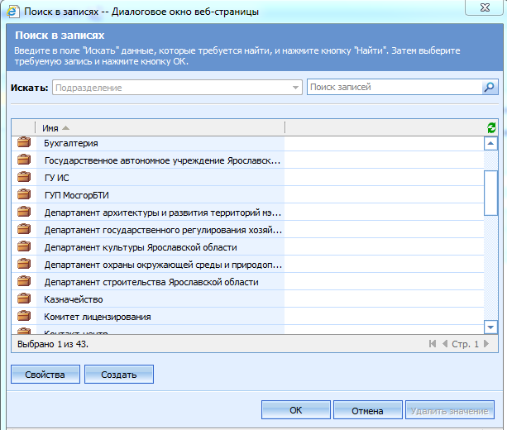Click briefcase icon beside ГУП МосгорБТИ
This screenshot has width=507, height=430.
pyautogui.click(x=24, y=195)
